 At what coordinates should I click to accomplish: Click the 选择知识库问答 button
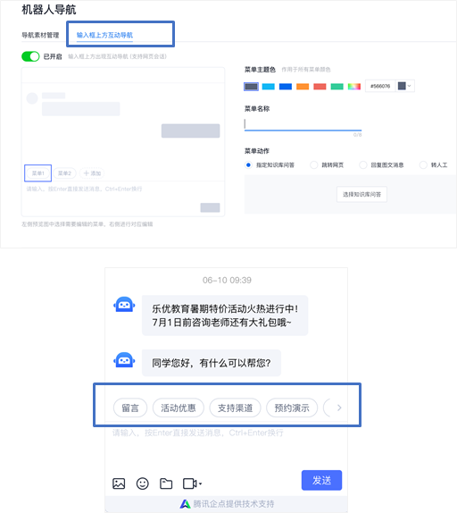click(361, 194)
